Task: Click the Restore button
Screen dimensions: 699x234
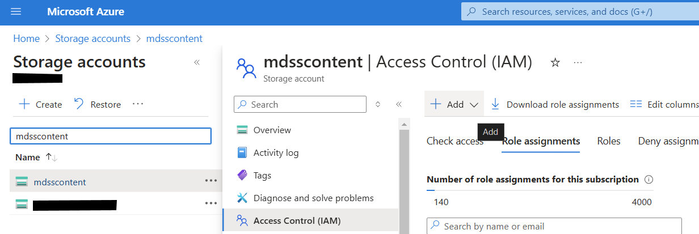Action: click(x=98, y=104)
